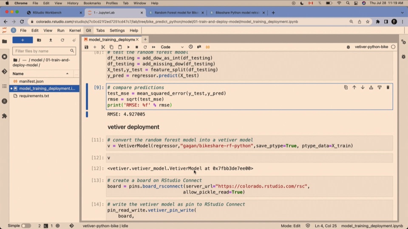Click the blue new launcher plus button
The width and height of the screenshot is (408, 229).
[23, 40]
